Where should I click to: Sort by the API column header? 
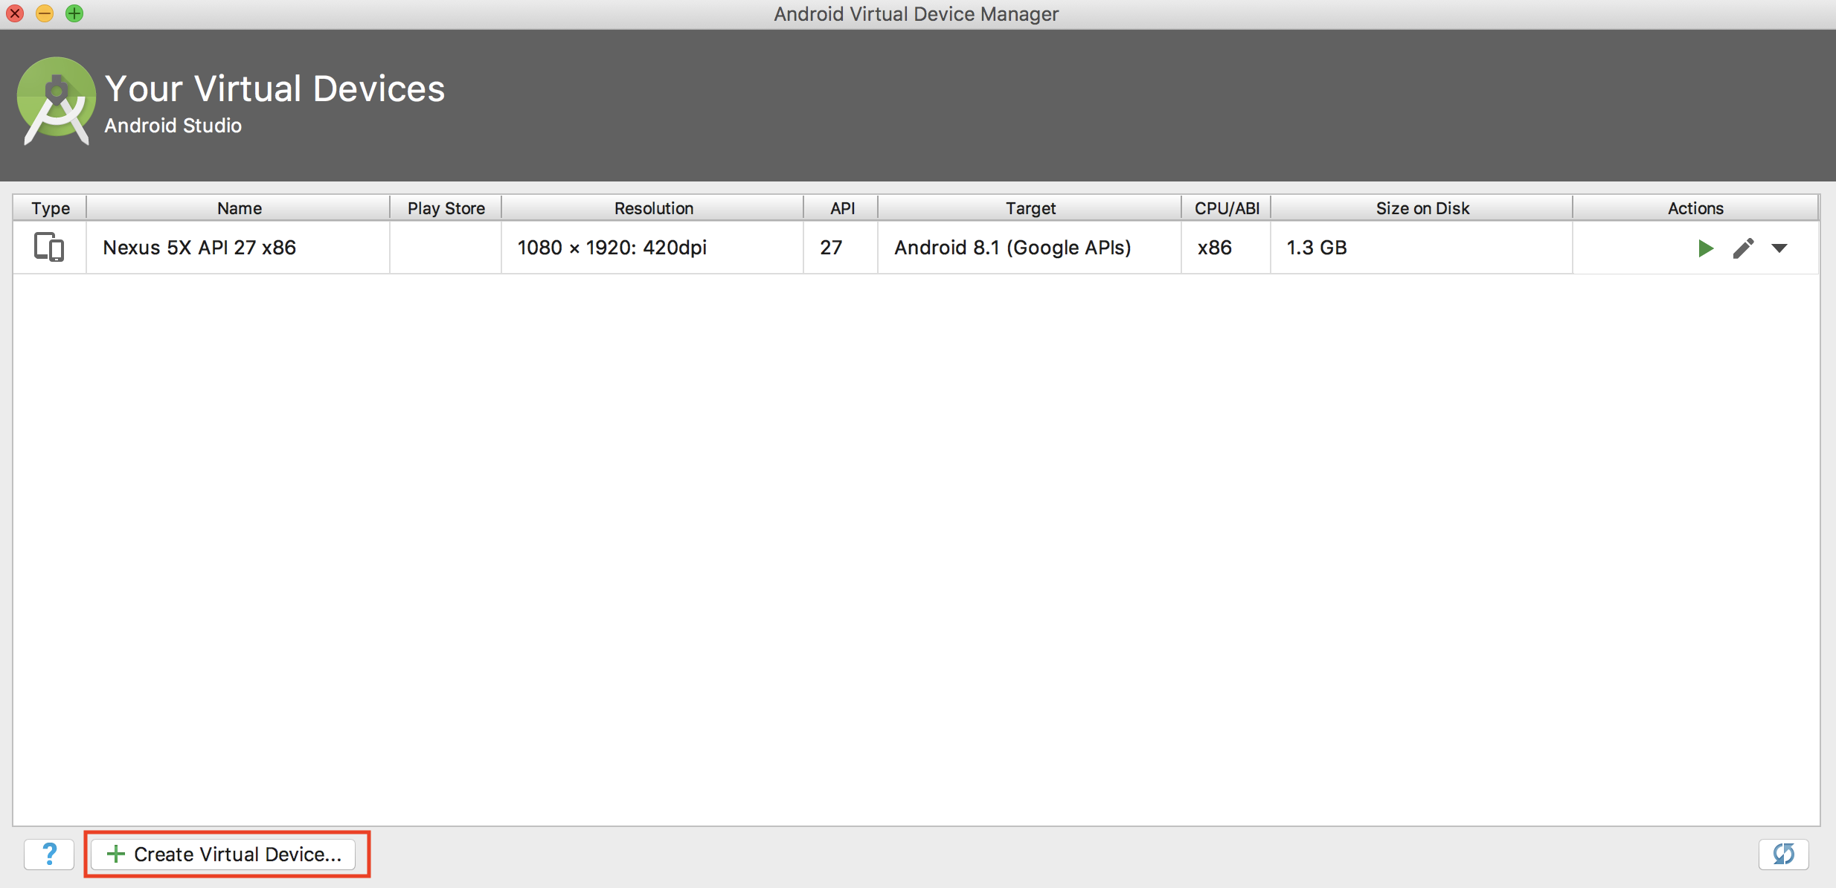[841, 208]
